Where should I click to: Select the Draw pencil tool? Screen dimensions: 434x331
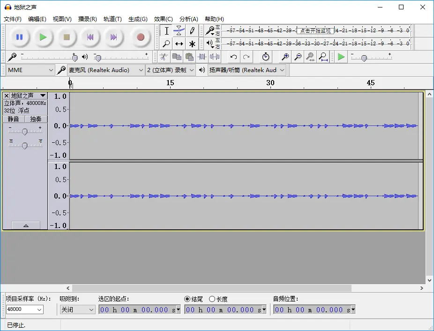[x=192, y=31]
